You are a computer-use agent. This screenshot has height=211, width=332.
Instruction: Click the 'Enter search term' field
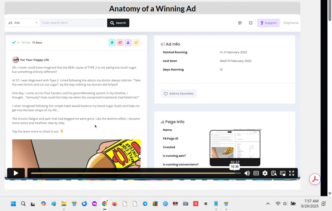(73, 23)
